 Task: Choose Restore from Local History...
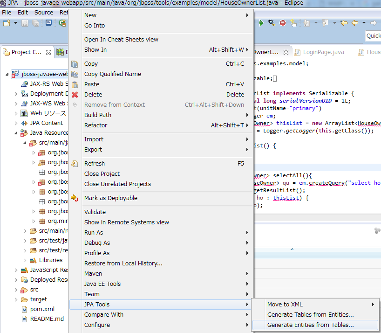point(161,264)
